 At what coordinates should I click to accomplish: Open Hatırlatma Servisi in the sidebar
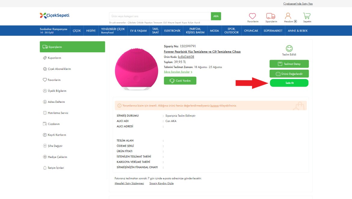pyautogui.click(x=58, y=113)
